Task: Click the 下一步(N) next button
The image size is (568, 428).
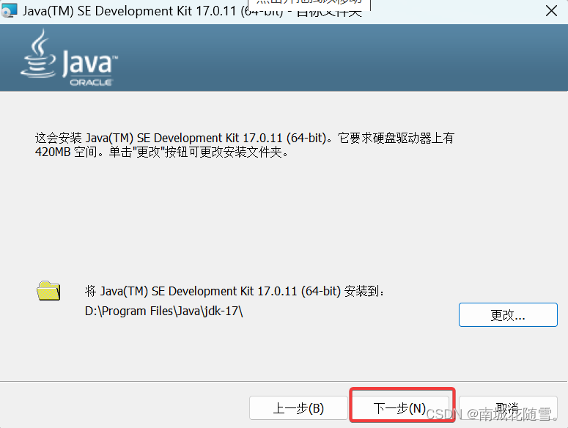Action: (x=402, y=407)
